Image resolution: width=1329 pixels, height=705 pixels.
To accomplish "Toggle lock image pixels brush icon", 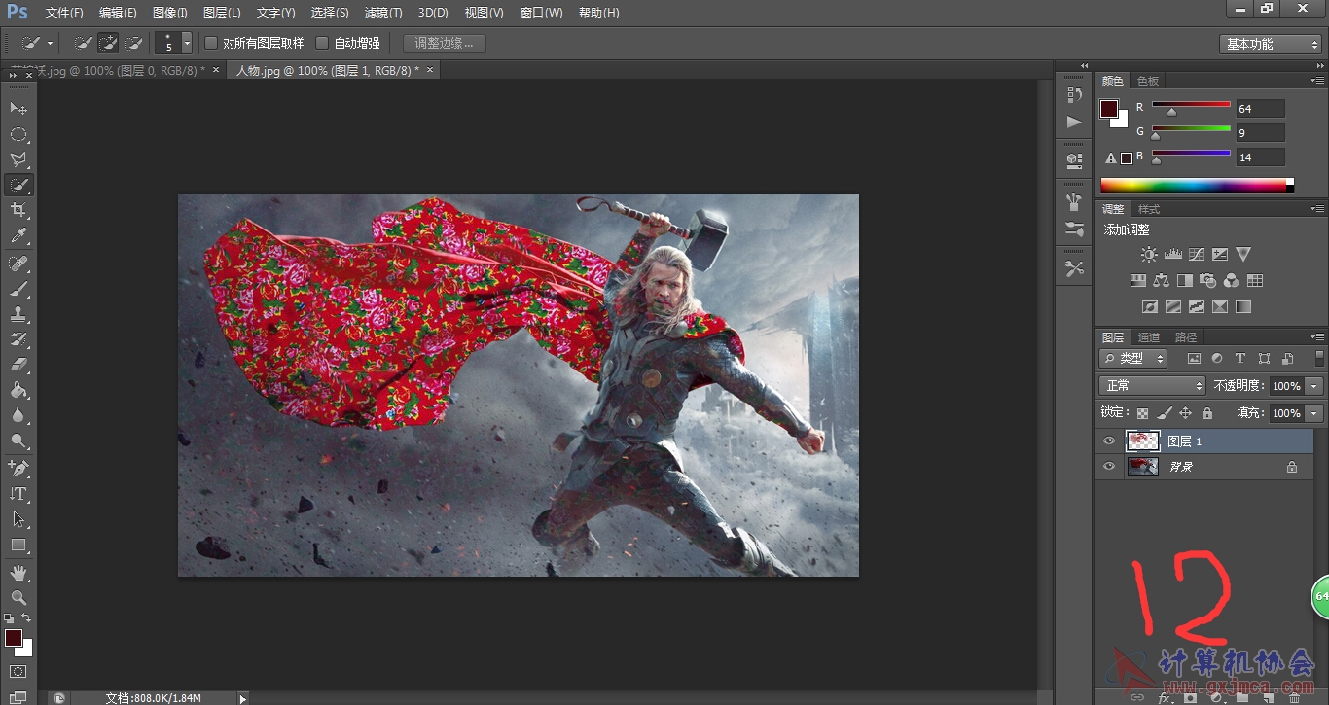I will click(1165, 413).
